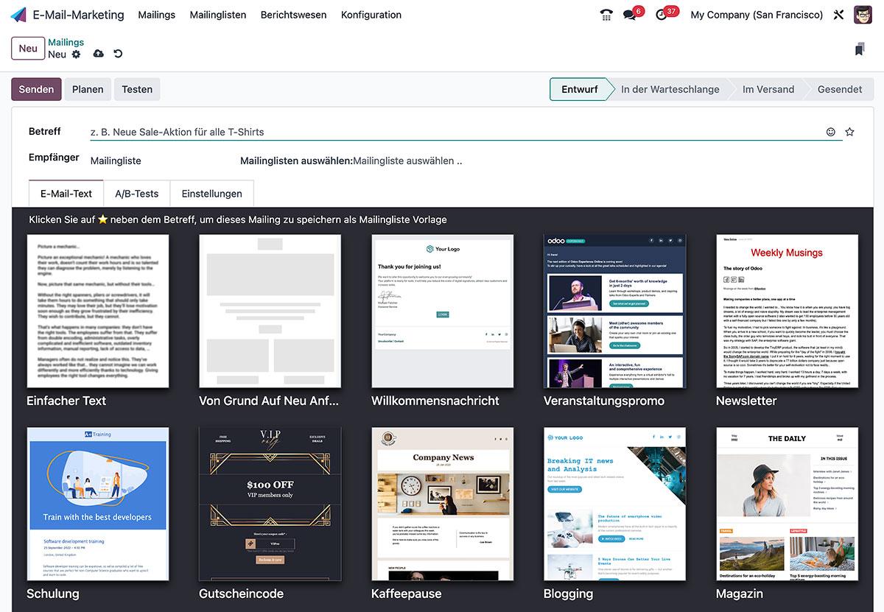Open the gear actions menu
The width and height of the screenshot is (884, 612).
coord(76,54)
